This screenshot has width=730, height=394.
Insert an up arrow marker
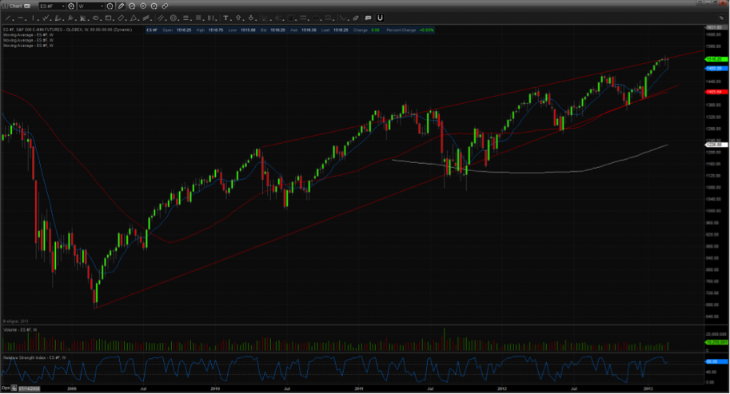[238, 18]
